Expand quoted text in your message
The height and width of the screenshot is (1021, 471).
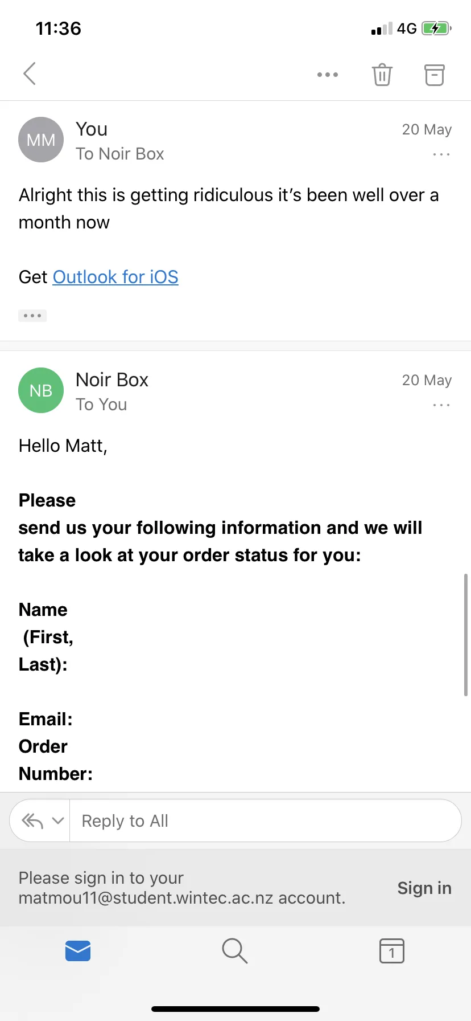(32, 316)
